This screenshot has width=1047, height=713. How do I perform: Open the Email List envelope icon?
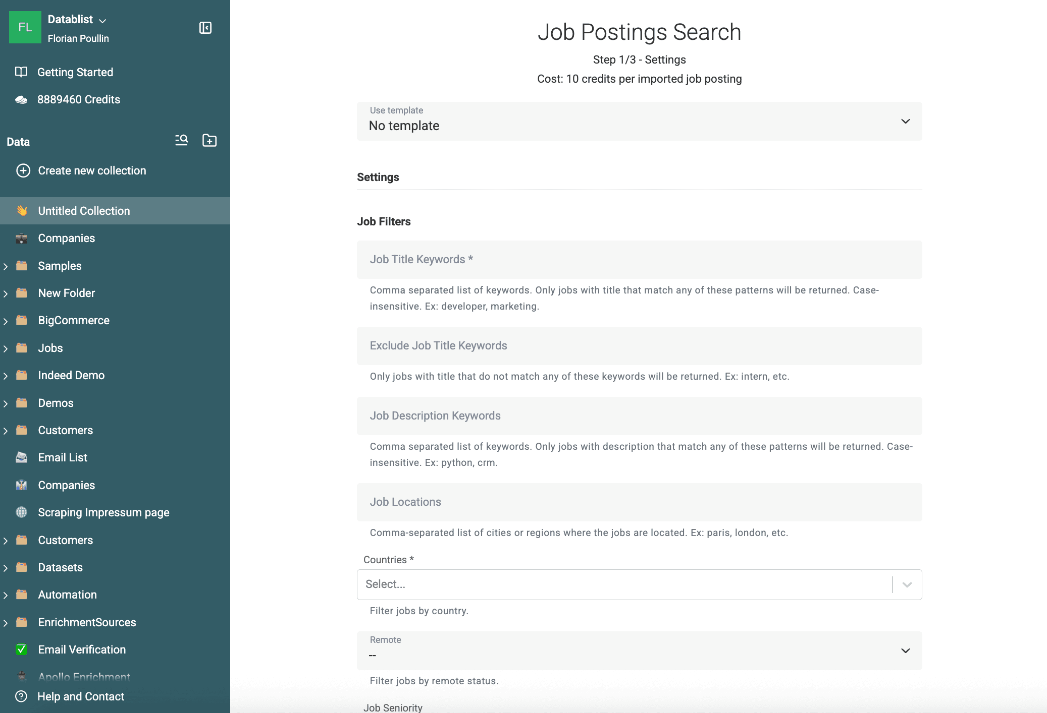21,457
